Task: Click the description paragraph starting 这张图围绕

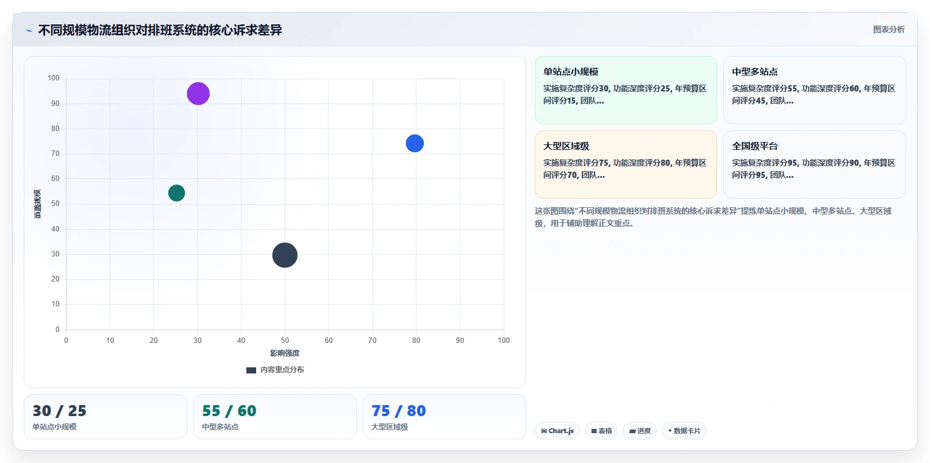Action: [714, 217]
